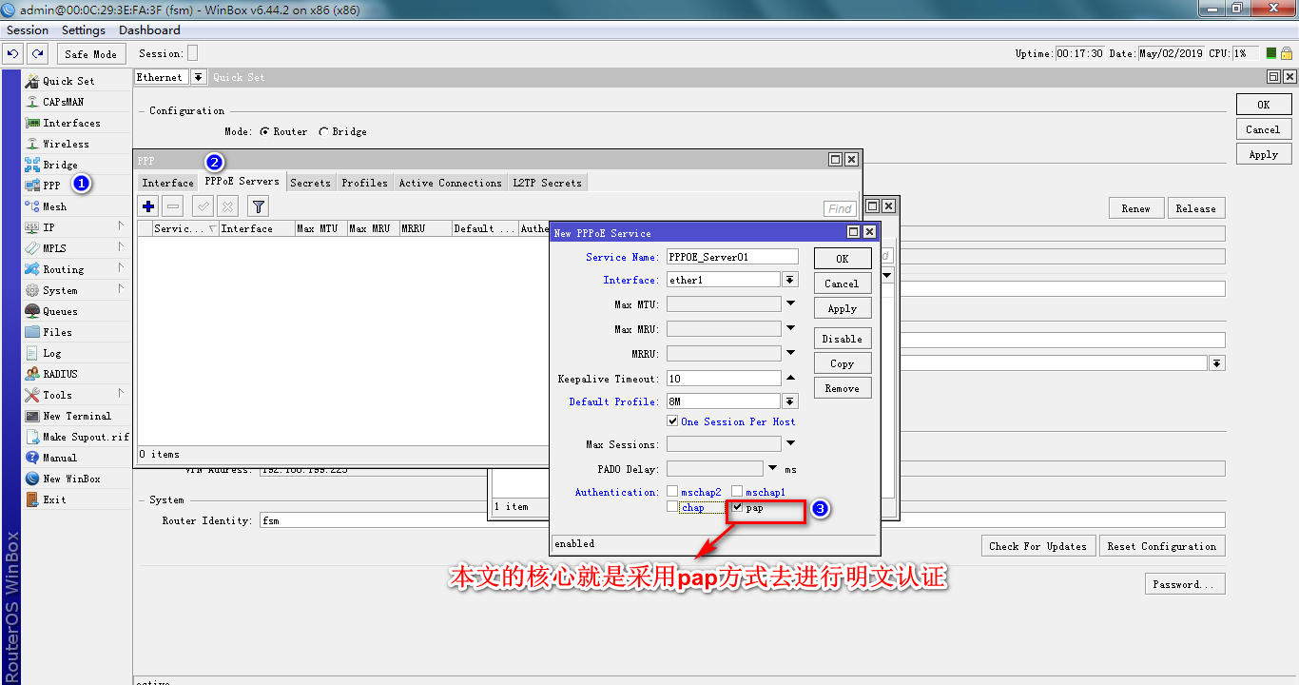Expand MRRU field arrow
The height and width of the screenshot is (685, 1299).
pos(790,353)
